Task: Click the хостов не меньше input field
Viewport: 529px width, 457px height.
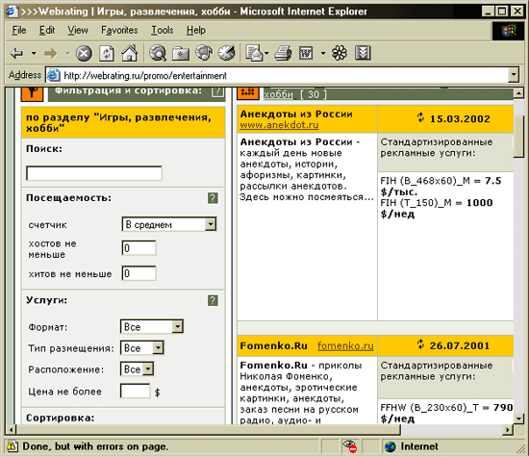Action: click(139, 247)
